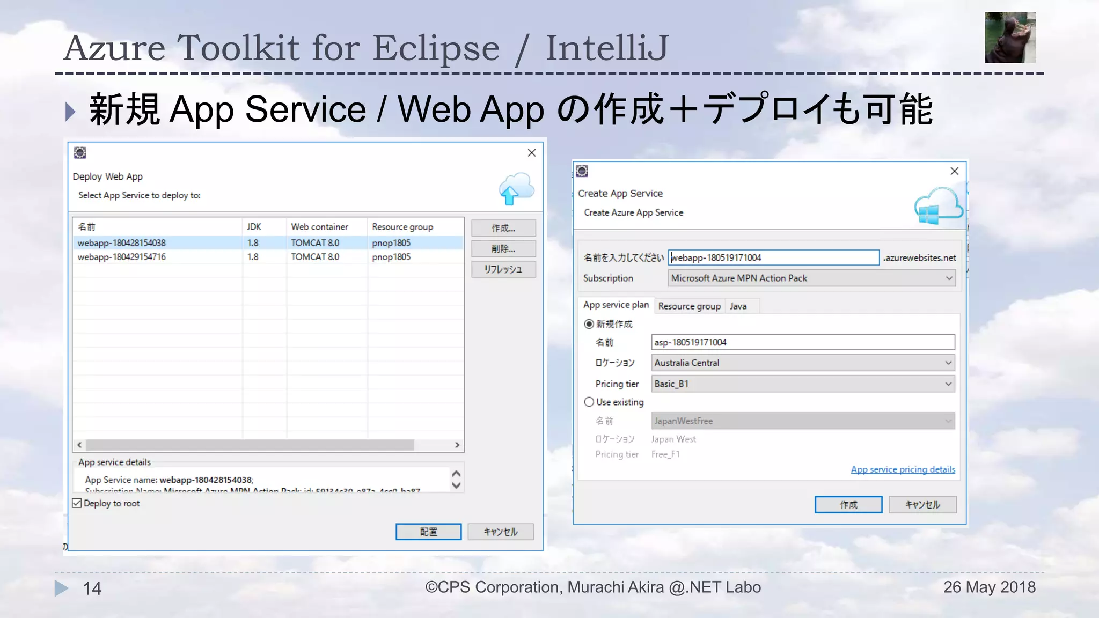The width and height of the screenshot is (1099, 618).
Task: Click Eclipse icon in Create App Service titlebar
Action: coord(582,171)
